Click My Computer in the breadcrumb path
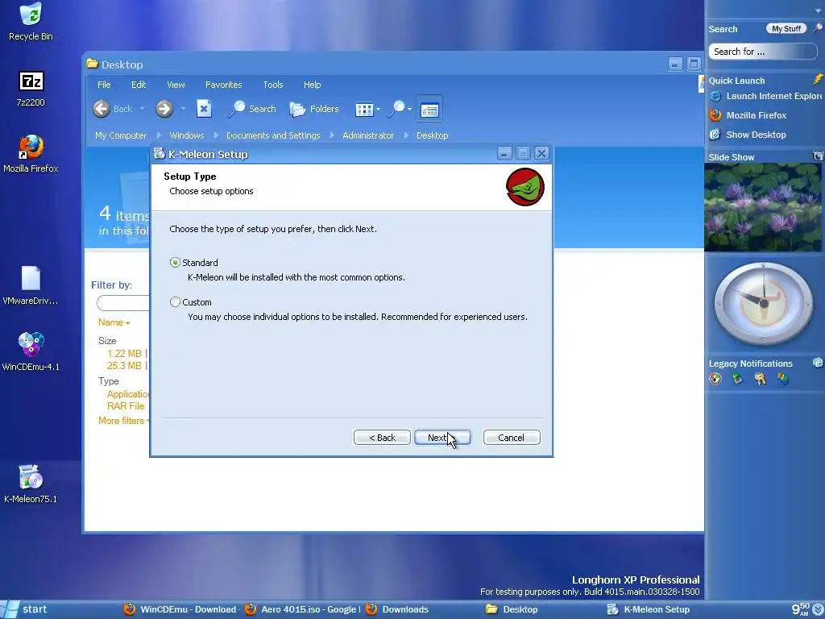The height and width of the screenshot is (619, 825). point(121,135)
